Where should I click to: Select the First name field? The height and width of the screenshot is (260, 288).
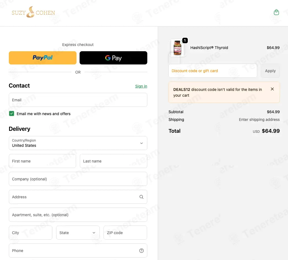(42, 161)
